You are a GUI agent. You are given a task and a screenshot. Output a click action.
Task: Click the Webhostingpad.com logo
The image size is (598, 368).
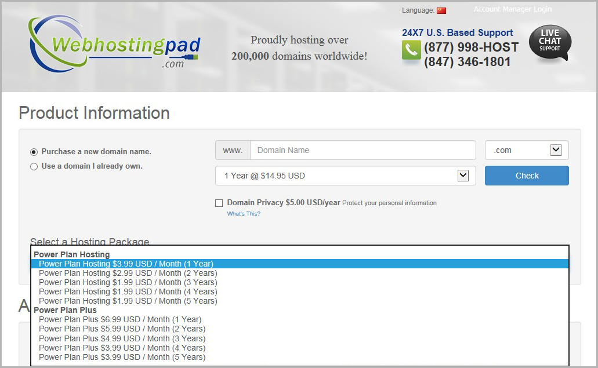tap(114, 43)
